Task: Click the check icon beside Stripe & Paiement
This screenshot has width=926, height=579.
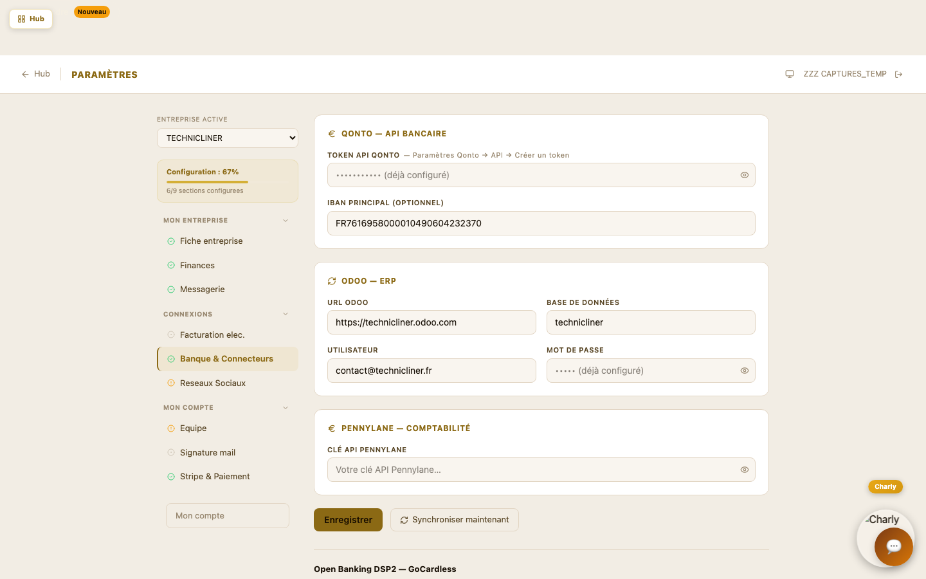Action: 171,477
